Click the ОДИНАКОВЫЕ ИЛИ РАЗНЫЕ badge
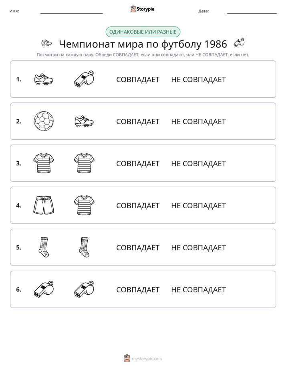Screen dimensions: 286x370 [143, 32]
